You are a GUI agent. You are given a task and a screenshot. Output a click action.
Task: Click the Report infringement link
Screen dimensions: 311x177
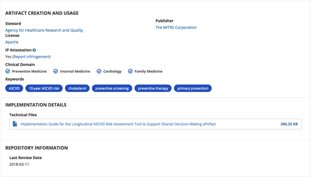click(x=31, y=57)
